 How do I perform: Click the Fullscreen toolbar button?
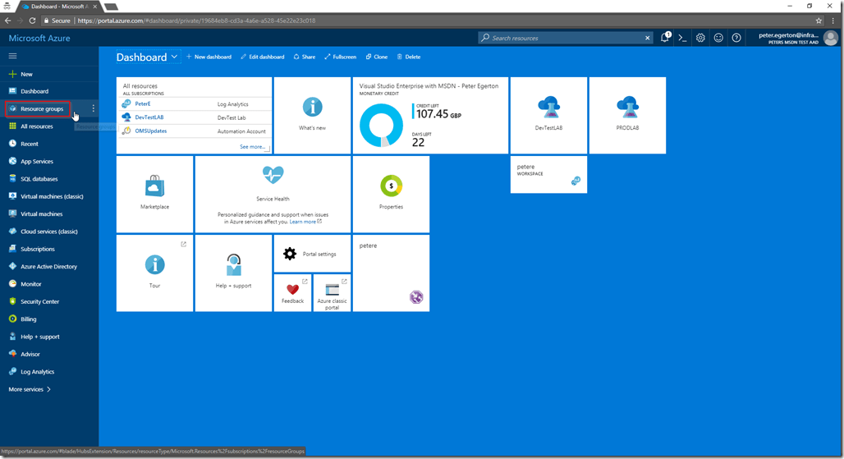point(340,57)
